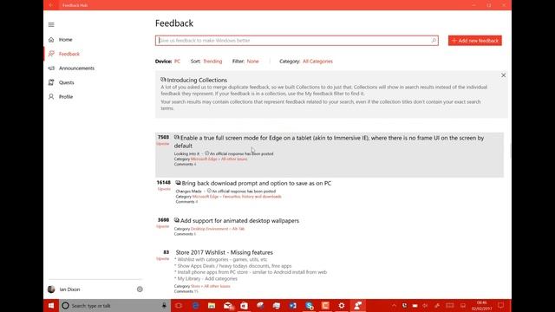
Task: Click collection icon beside download prompt title
Action: coord(178,183)
